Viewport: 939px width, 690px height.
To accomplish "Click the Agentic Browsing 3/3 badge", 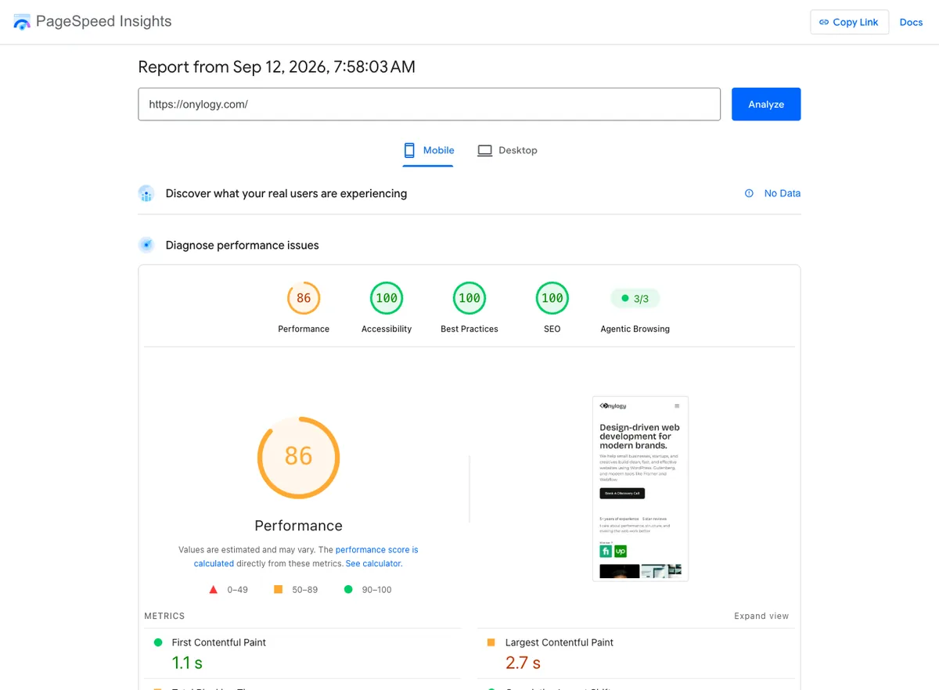I will 635,298.
